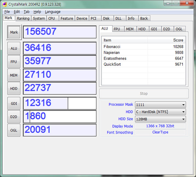This screenshot has width=196, height=177.
Task: Run the FPU benchmark button
Action: pos(14,62)
